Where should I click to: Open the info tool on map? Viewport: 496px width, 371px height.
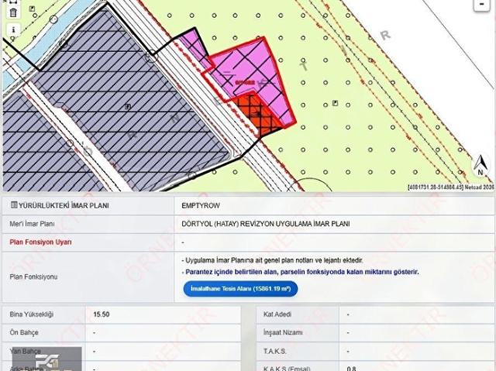coord(13,29)
